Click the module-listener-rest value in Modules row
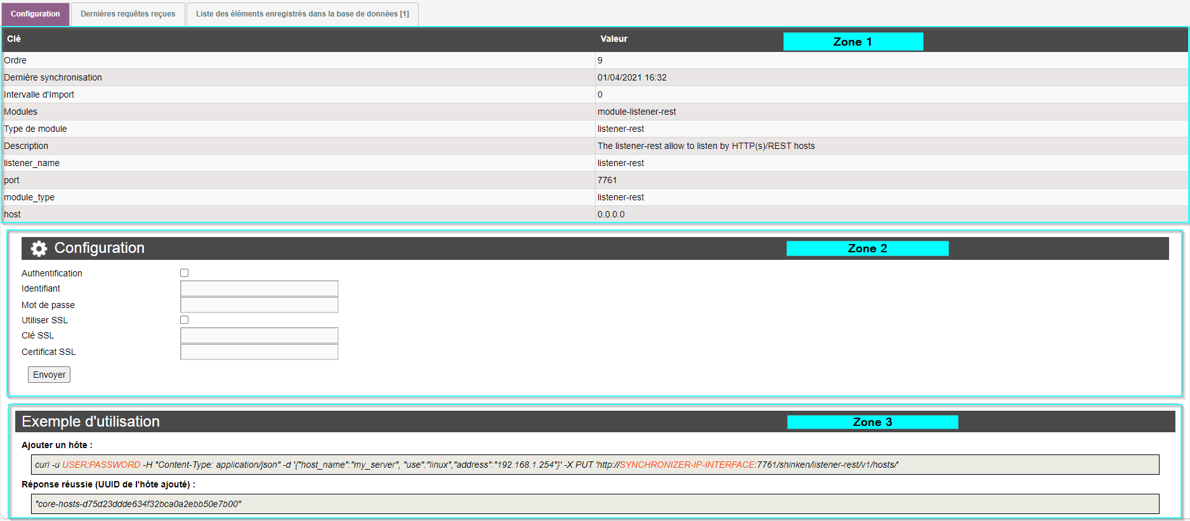Screen dimensions: 1190x521 tap(636, 112)
